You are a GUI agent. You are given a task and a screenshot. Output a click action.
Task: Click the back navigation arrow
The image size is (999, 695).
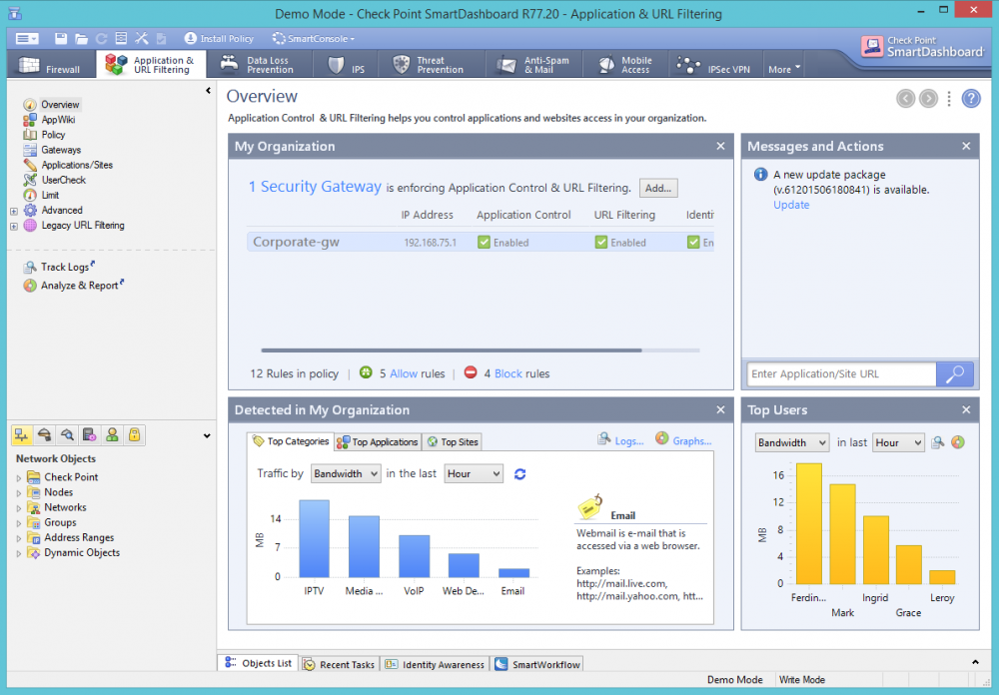pyautogui.click(x=905, y=99)
